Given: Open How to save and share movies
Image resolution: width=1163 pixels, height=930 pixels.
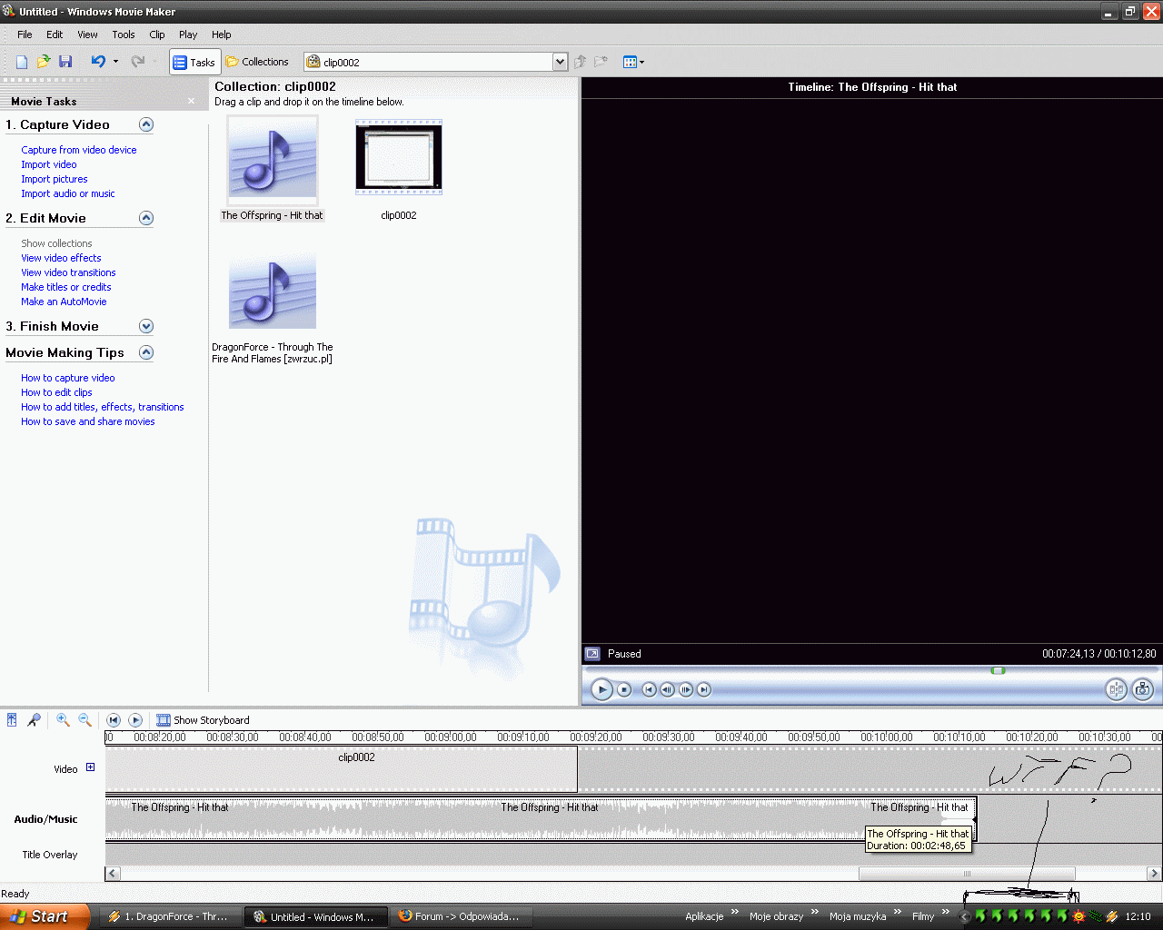Looking at the screenshot, I should click(88, 421).
